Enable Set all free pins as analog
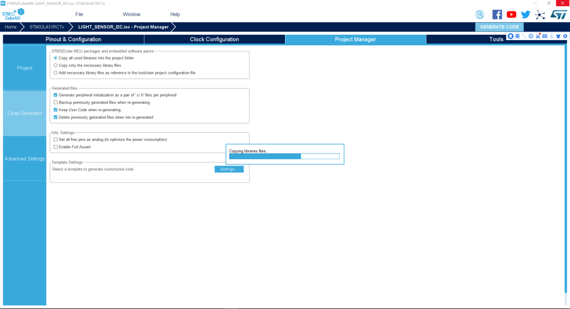 [55, 139]
